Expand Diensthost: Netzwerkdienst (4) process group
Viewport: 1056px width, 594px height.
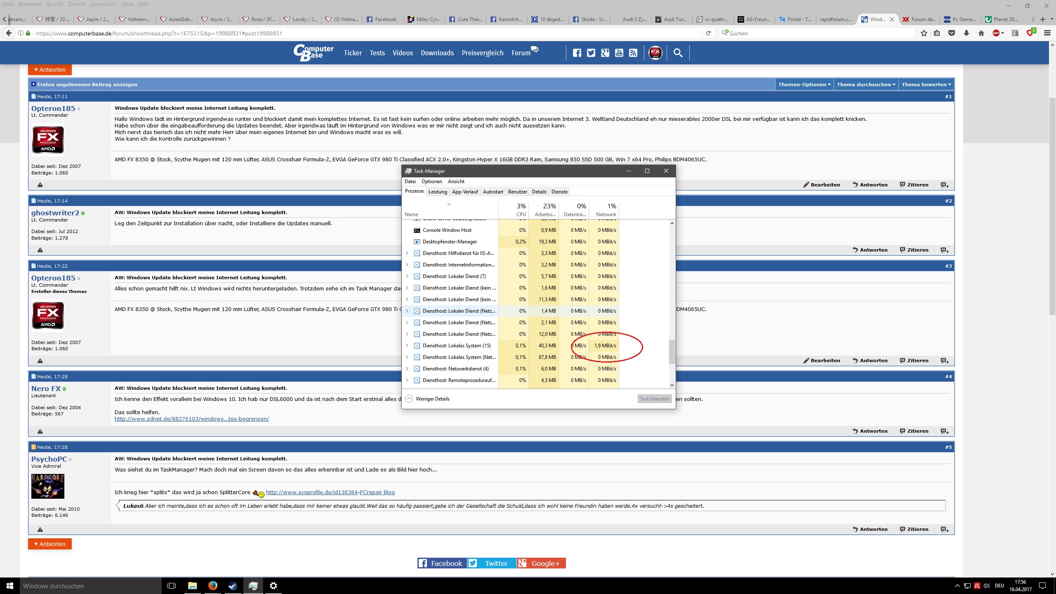pyautogui.click(x=407, y=369)
